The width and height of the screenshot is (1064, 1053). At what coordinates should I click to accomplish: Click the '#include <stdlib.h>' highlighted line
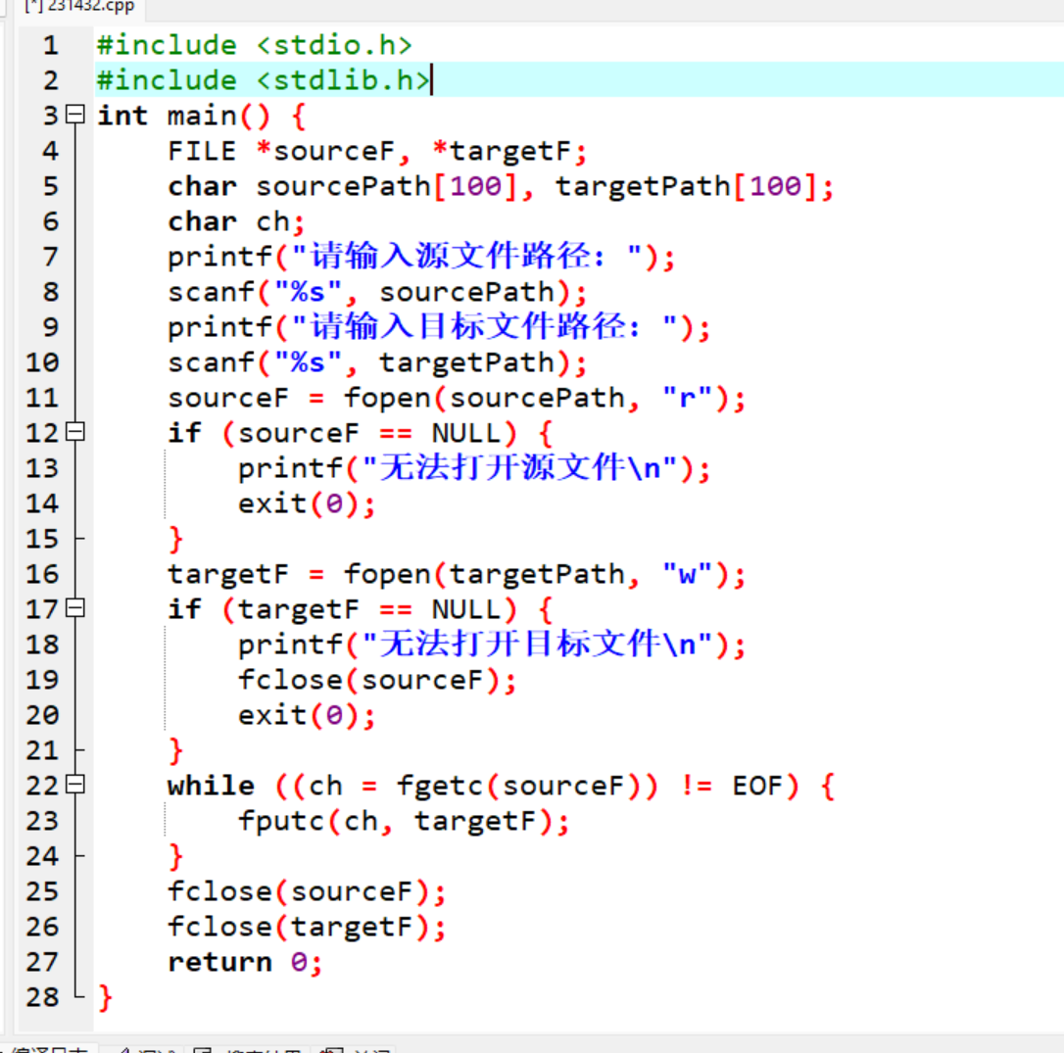click(264, 80)
